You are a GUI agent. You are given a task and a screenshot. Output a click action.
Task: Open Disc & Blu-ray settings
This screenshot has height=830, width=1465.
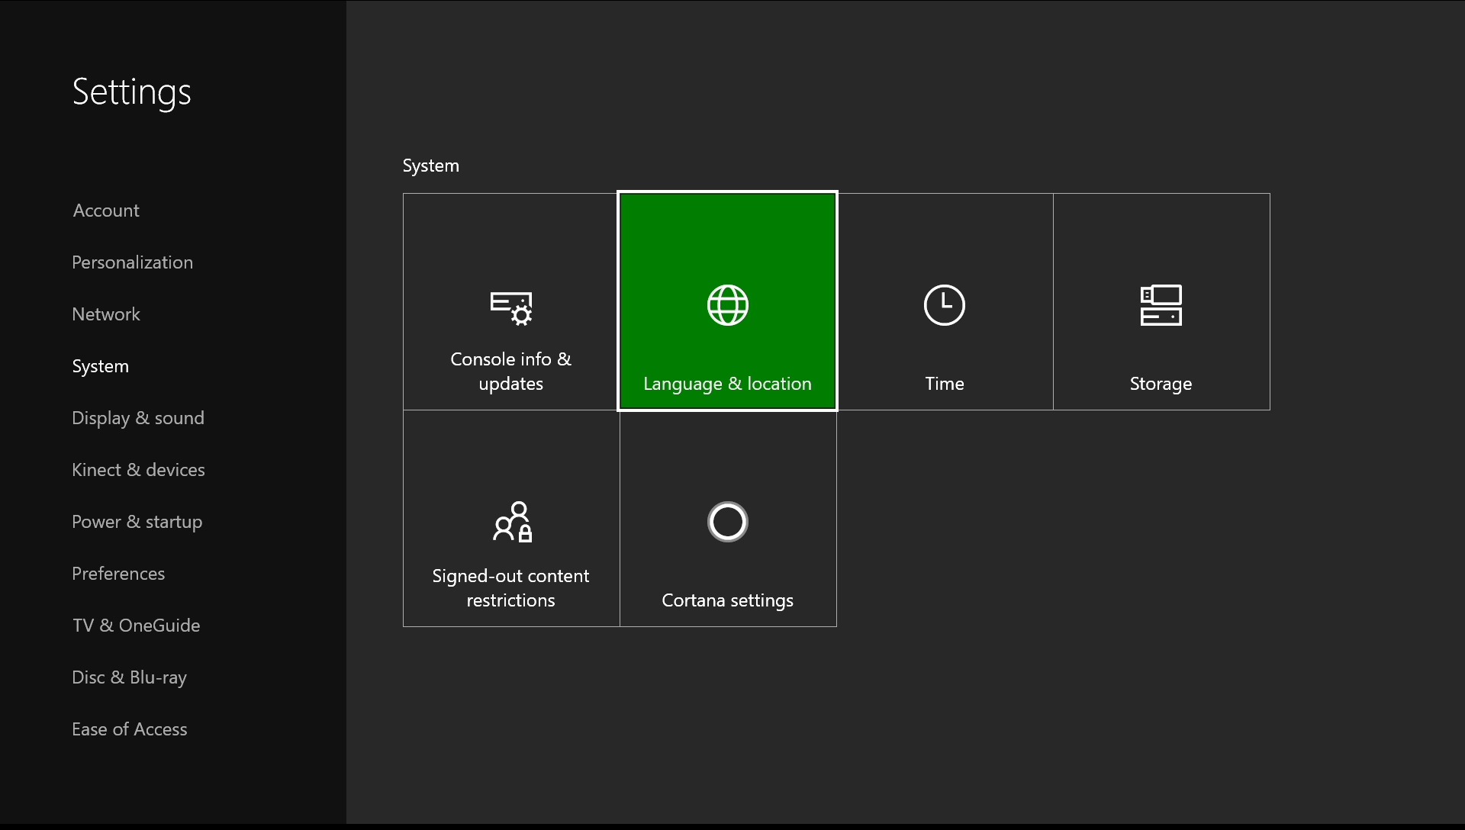click(129, 676)
